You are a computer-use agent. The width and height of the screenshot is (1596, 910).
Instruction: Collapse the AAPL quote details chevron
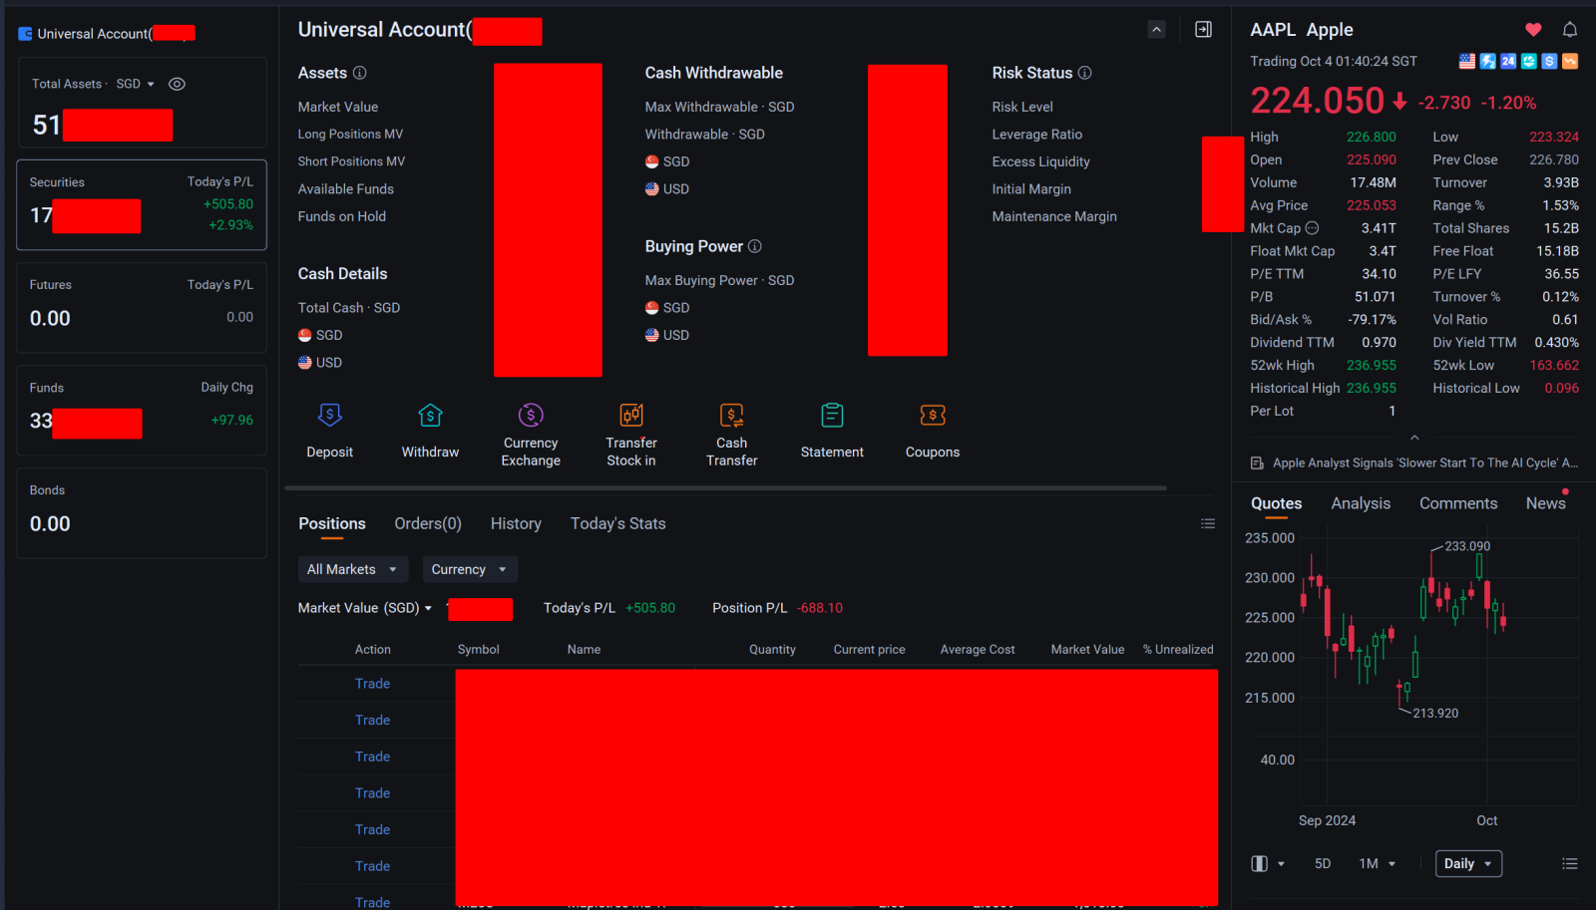pyautogui.click(x=1414, y=438)
